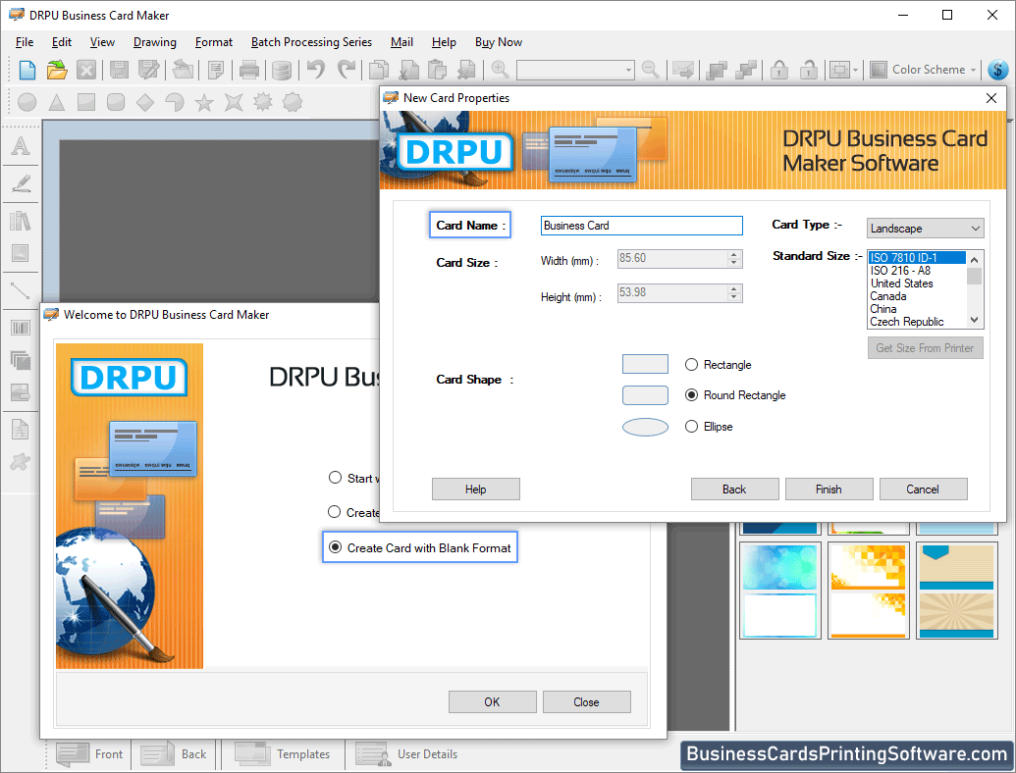1016x773 pixels.
Task: Select the partly hidden Create radio option
Action: tap(334, 512)
